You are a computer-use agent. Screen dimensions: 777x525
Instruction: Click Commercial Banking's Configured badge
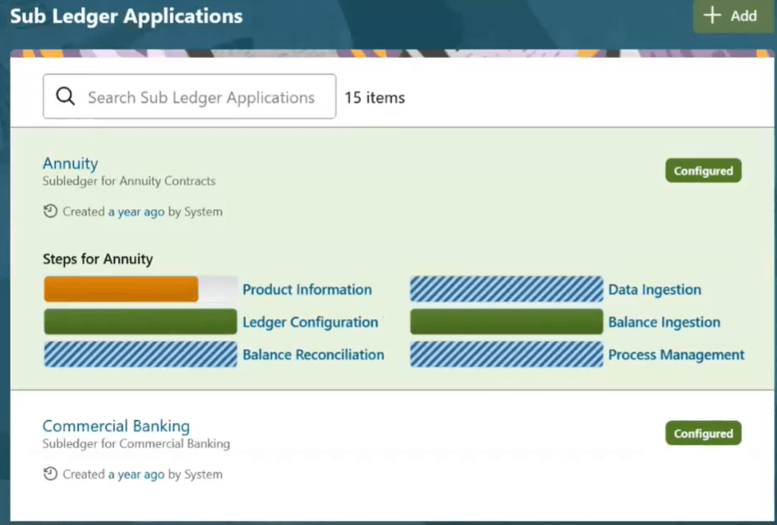pos(703,432)
